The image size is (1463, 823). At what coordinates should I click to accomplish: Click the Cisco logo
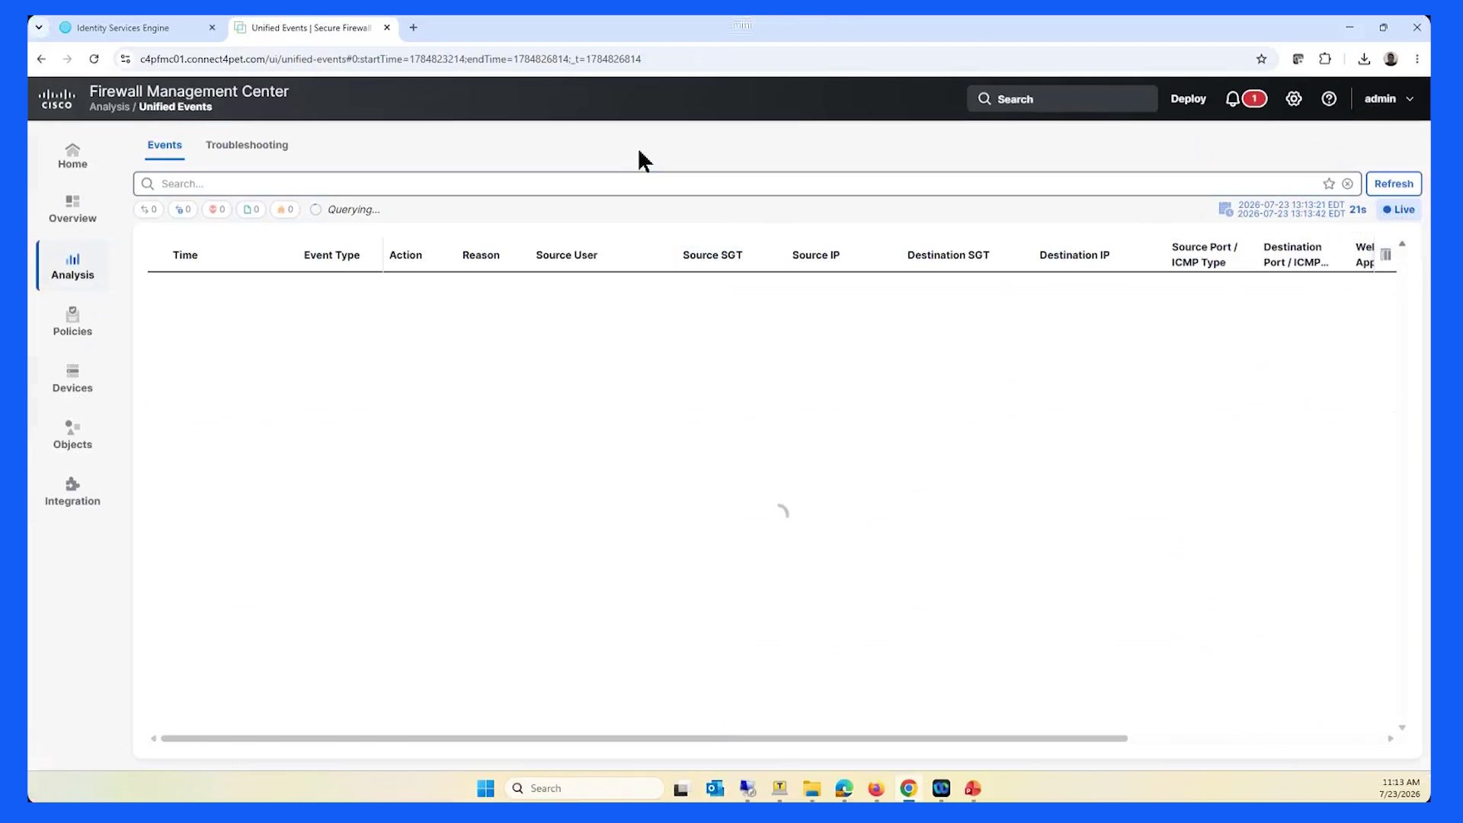57,99
